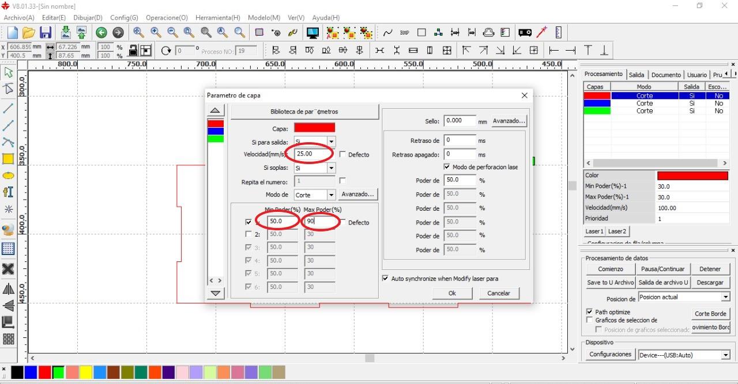
Task: Open the Dibujar(D) menu
Action: coord(88,18)
